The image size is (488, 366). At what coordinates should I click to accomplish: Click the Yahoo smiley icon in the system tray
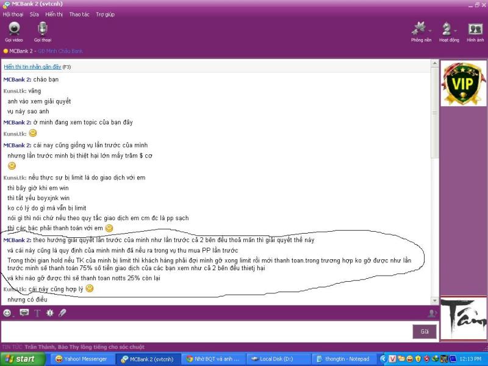point(409,359)
